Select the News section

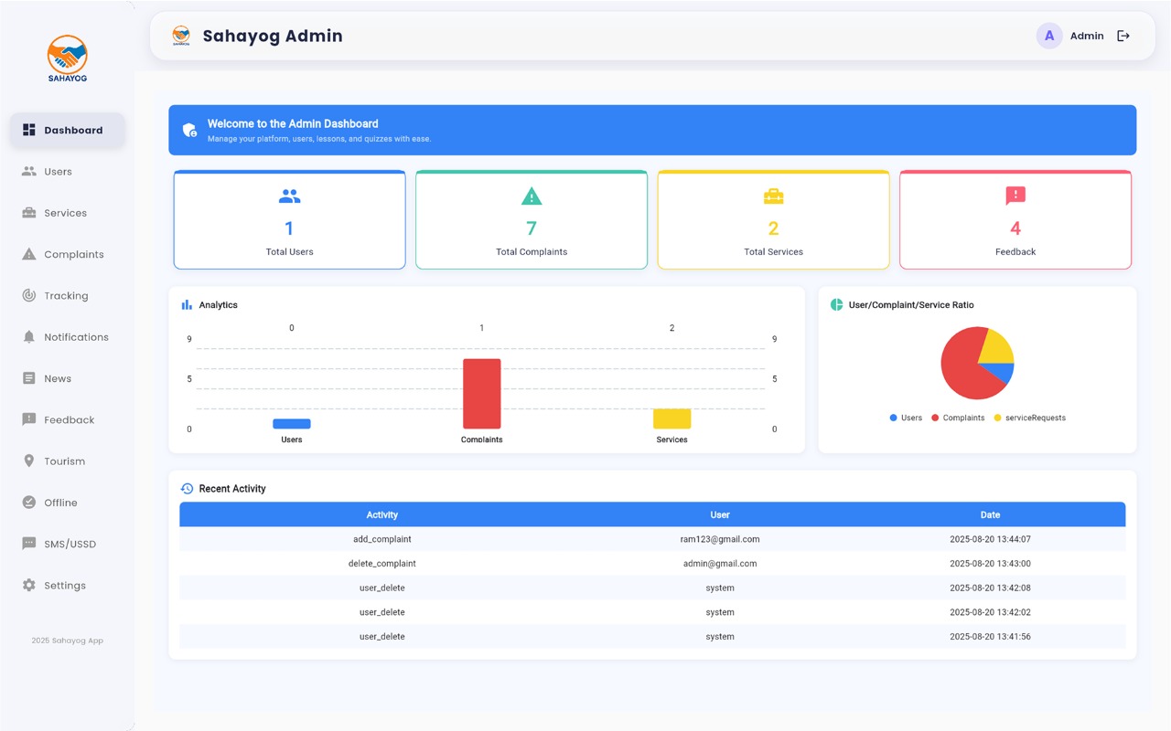(x=58, y=377)
